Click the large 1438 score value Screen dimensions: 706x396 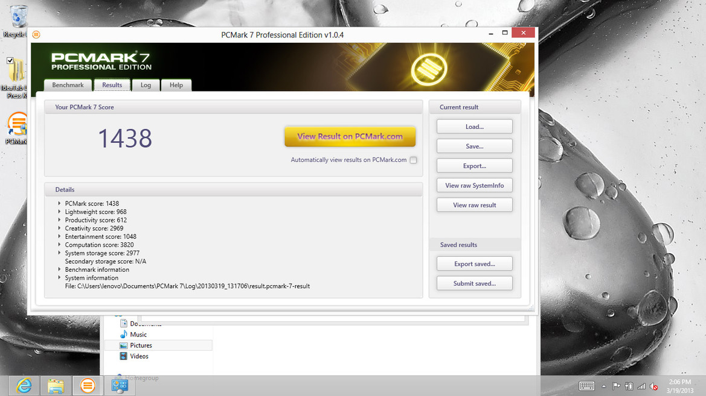[x=125, y=139]
